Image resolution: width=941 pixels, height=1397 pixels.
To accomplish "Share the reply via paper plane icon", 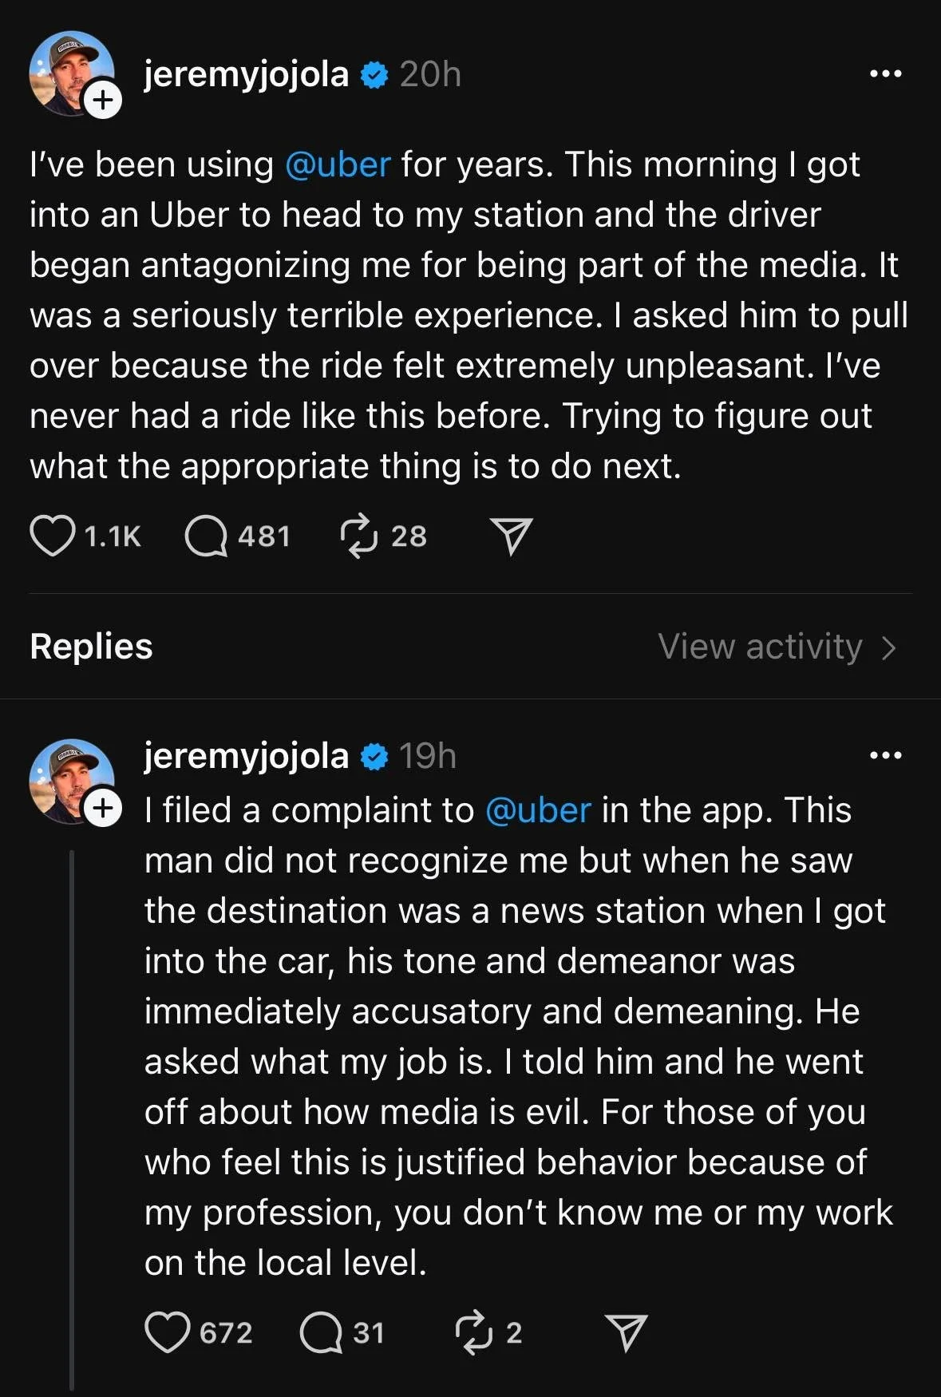I will click(626, 1332).
